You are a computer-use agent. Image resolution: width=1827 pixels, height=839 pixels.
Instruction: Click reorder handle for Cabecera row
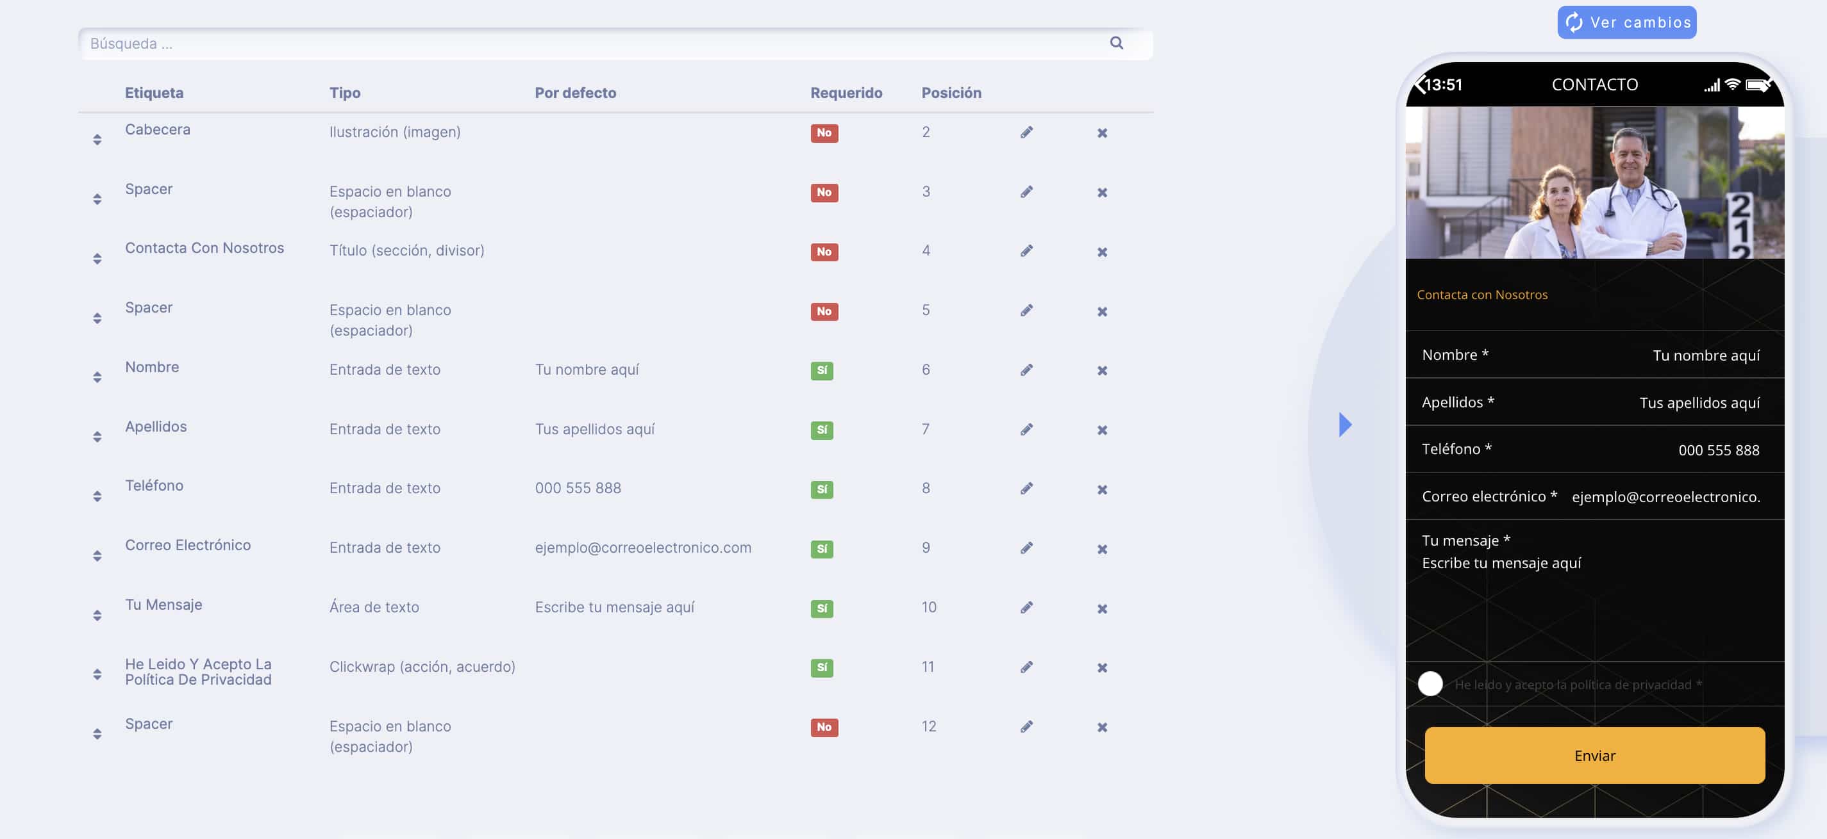(x=97, y=140)
